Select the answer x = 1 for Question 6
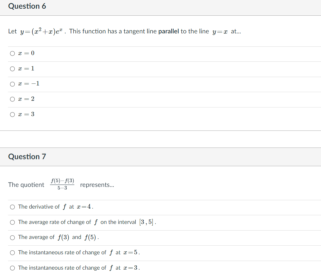 12,68
